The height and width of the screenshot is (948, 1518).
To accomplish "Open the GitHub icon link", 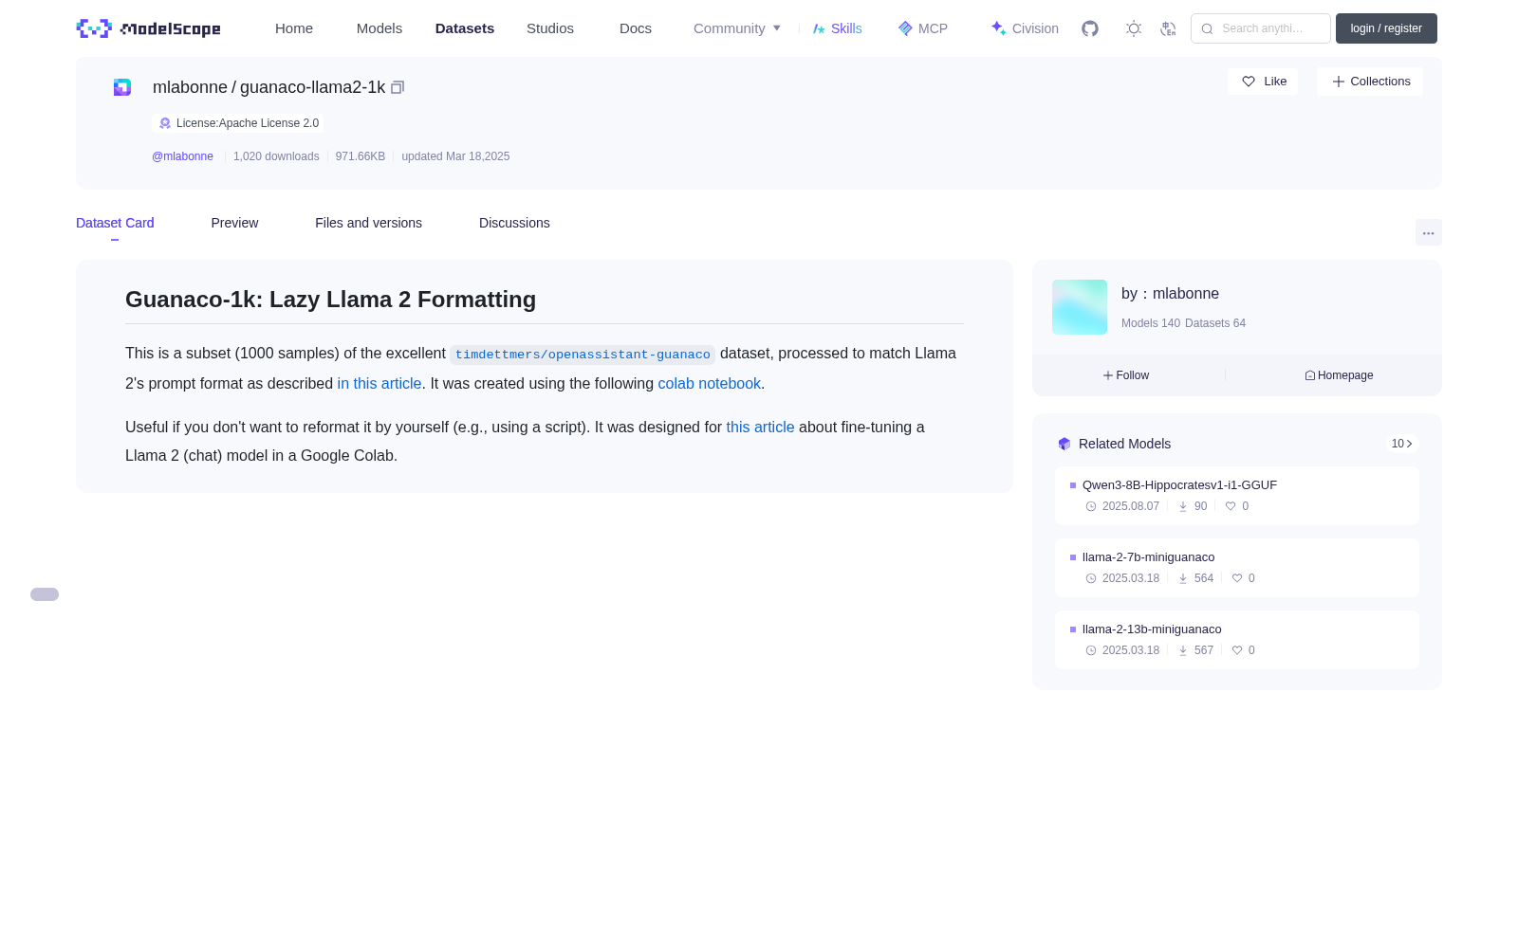I will point(1090,28).
